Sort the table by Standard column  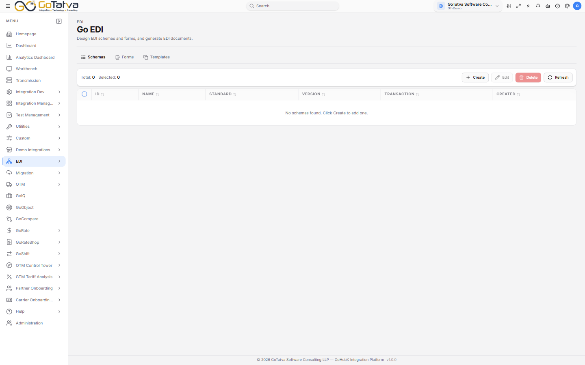pyautogui.click(x=223, y=94)
